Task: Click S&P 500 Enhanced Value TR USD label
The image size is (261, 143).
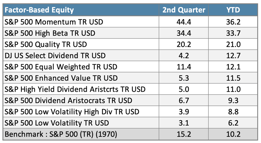Action: click(61, 78)
